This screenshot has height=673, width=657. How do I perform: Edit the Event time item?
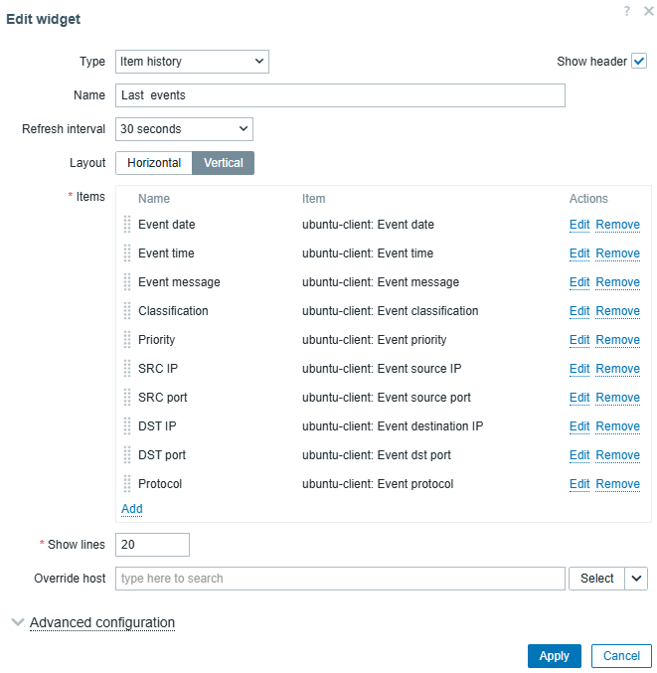579,253
